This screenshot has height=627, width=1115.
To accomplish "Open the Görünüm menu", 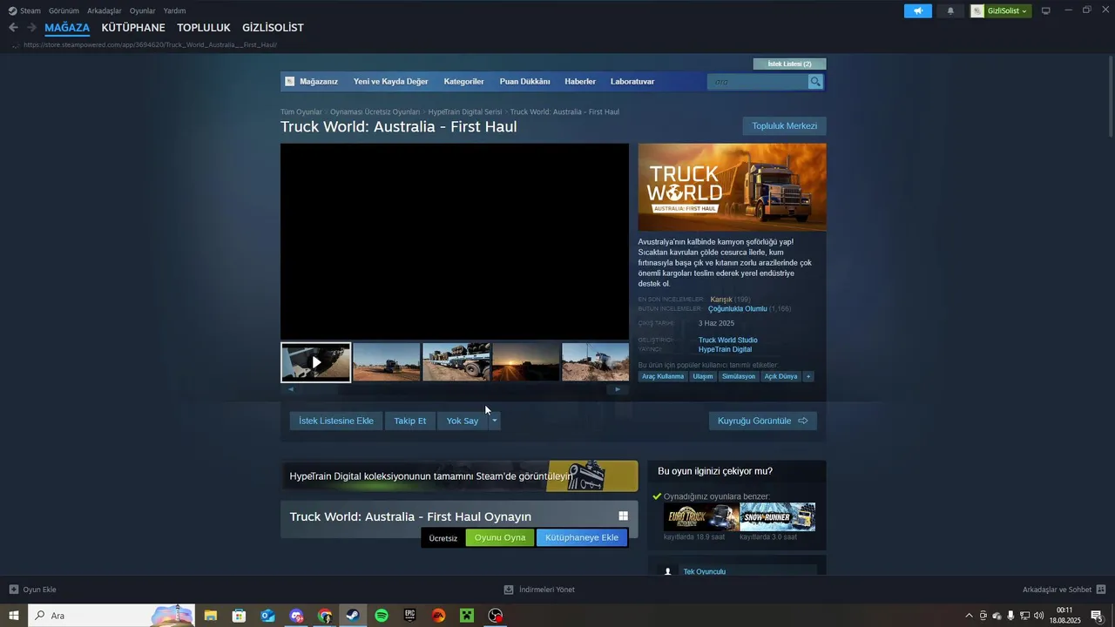I will pyautogui.click(x=64, y=10).
